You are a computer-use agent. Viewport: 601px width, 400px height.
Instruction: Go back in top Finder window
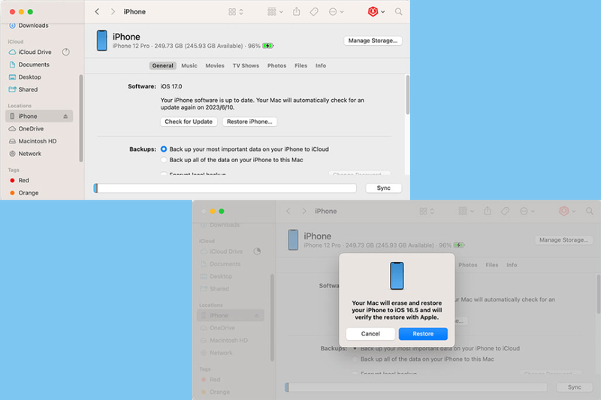click(97, 12)
